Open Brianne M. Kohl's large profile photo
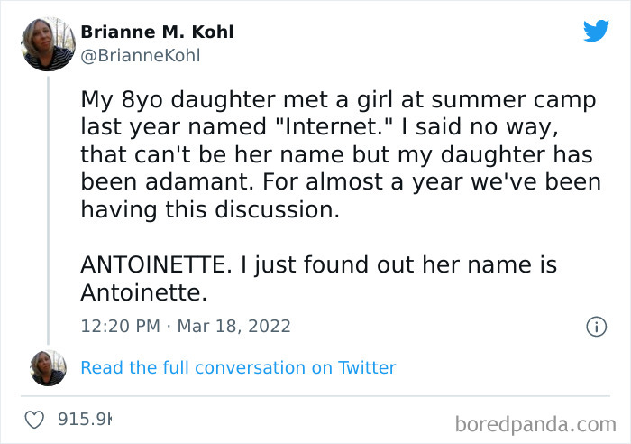The height and width of the screenshot is (444, 631). pos(48,43)
